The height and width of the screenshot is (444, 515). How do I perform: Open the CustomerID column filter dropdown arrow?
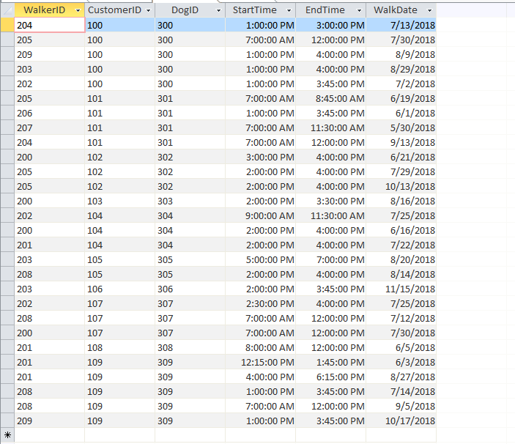pos(149,10)
